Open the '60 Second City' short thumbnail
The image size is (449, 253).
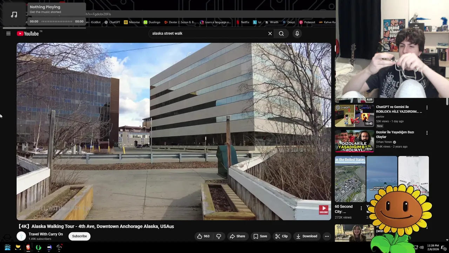pos(350,179)
